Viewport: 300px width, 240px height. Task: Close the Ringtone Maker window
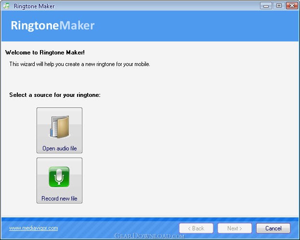pyautogui.click(x=292, y=6)
